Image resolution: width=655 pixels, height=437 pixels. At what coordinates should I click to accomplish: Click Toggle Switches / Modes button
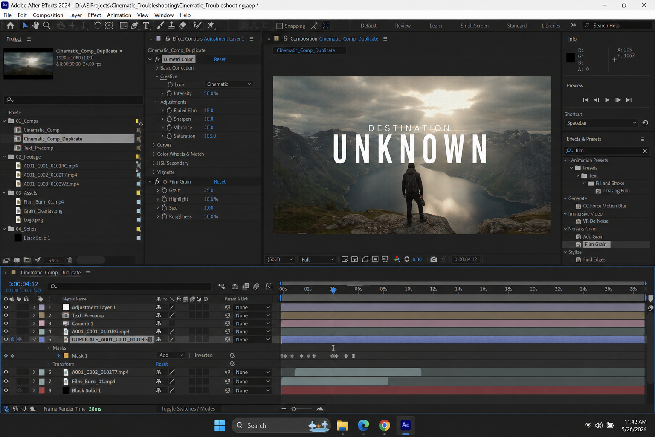(x=188, y=409)
